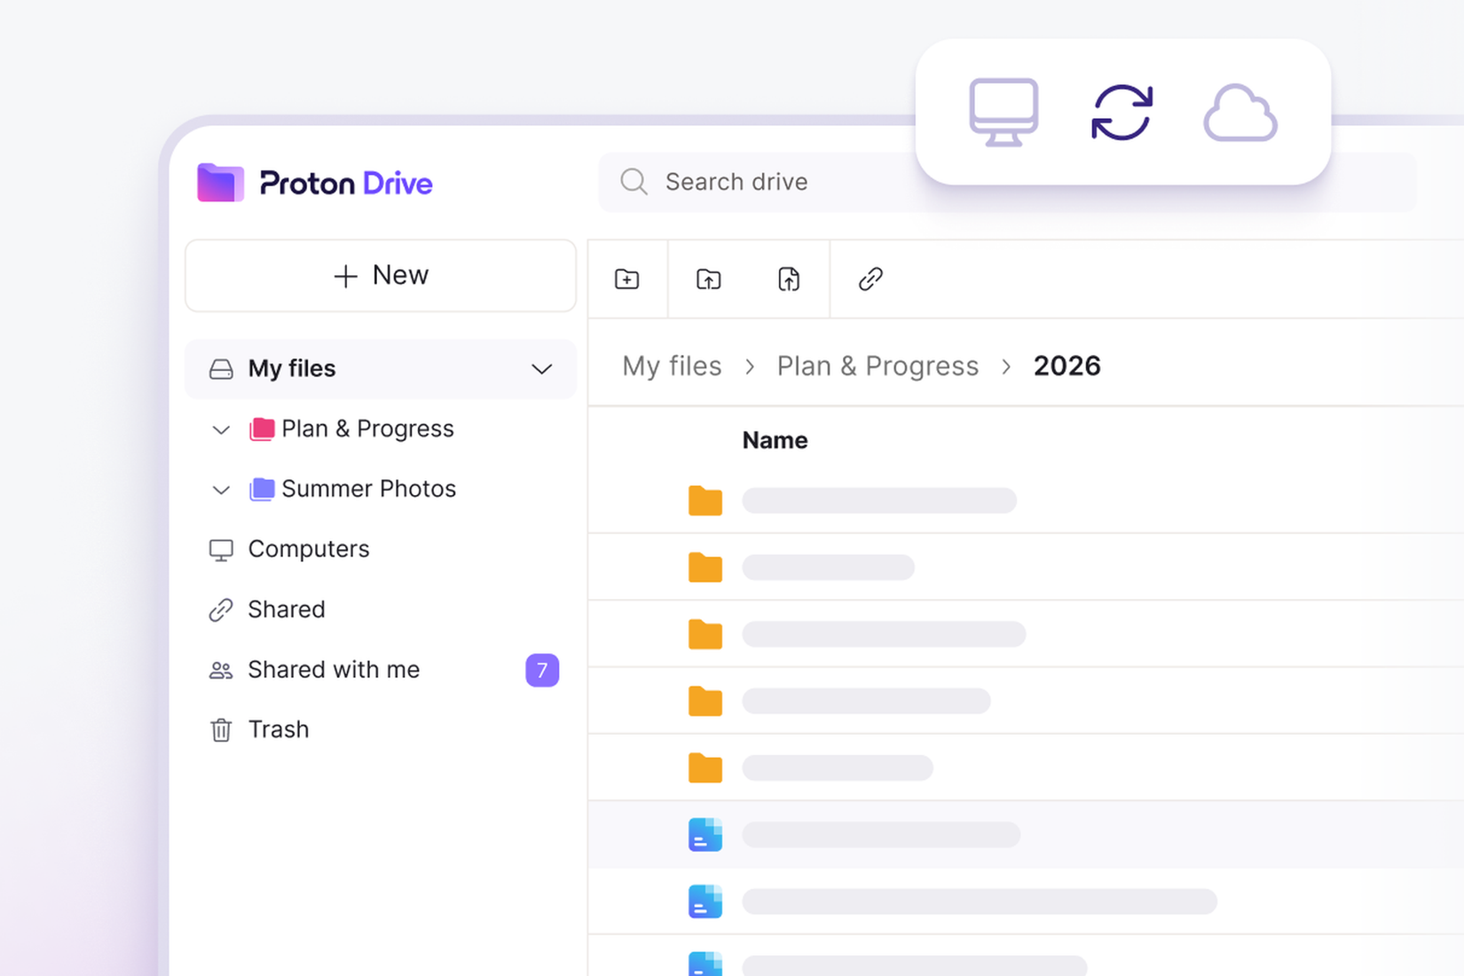Collapse the My files section chevron

(x=541, y=369)
